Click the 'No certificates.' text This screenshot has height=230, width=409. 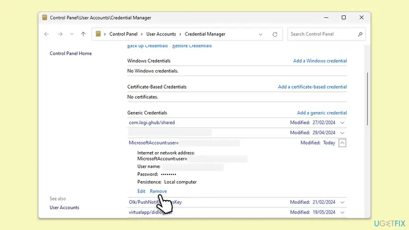[143, 97]
